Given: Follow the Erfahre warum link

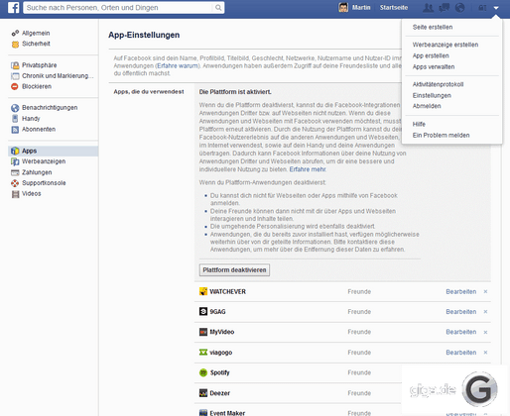Looking at the screenshot, I should [178, 65].
